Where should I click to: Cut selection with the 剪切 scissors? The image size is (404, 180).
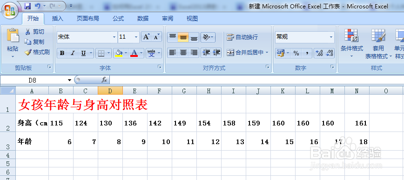[x=35, y=32]
